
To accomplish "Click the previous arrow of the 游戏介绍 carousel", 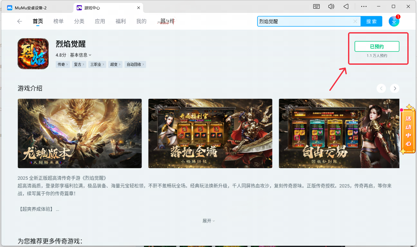I will coord(381,88).
